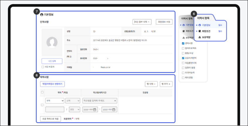
Task: Click the end date yyyy-mm field
Action: (x=109, y=110)
